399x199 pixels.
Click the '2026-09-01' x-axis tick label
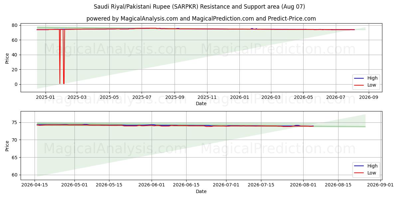click(x=380, y=185)
